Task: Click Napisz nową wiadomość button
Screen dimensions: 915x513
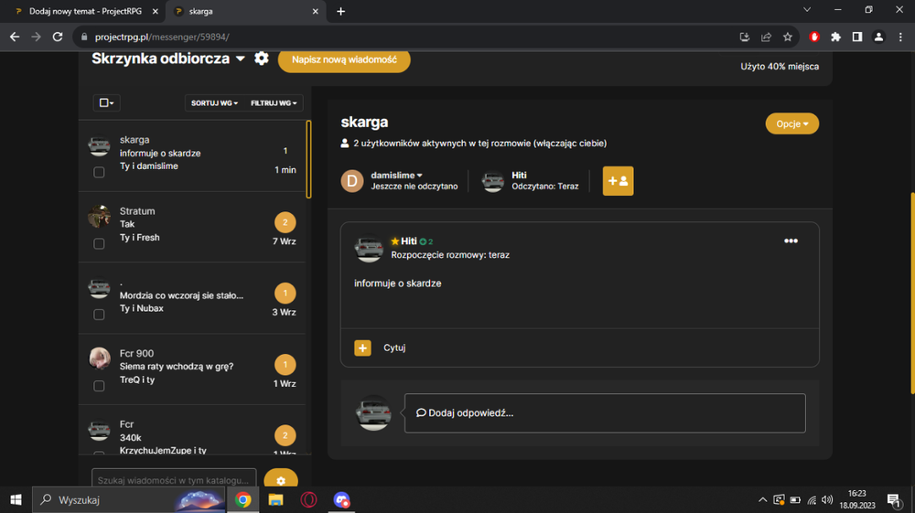Action: pos(344,59)
